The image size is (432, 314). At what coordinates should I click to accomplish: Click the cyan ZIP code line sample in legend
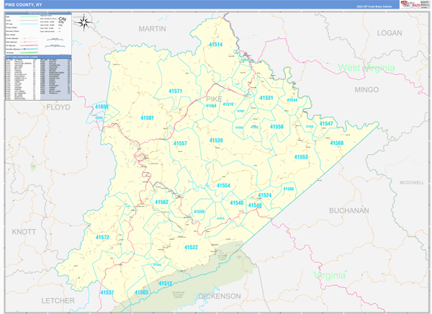tap(29, 24)
